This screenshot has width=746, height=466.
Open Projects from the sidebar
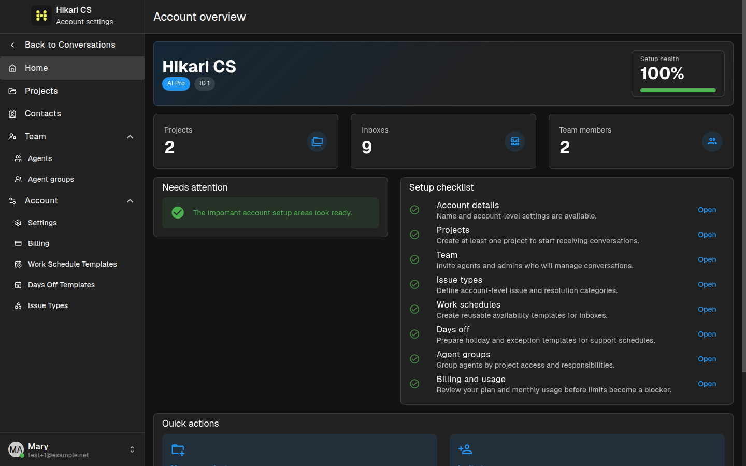tap(72, 91)
